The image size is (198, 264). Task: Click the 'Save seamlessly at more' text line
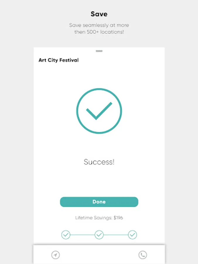pyautogui.click(x=99, y=25)
